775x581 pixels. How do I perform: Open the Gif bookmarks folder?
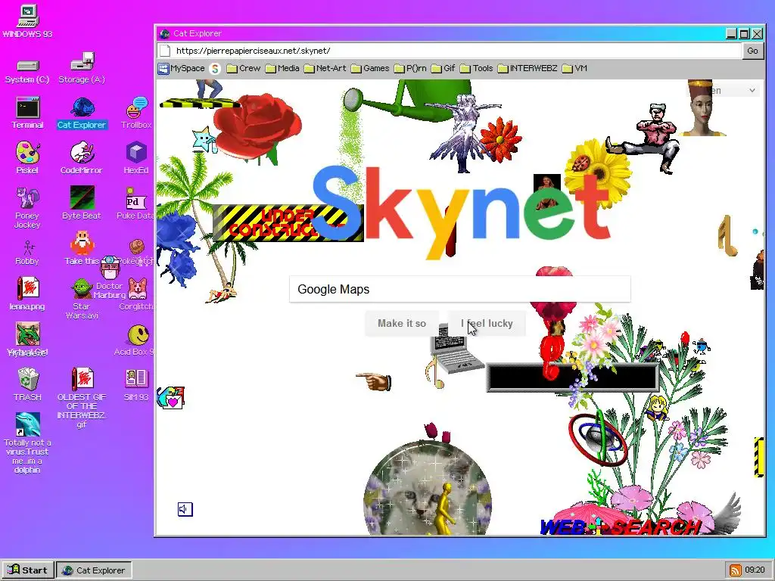pos(443,68)
